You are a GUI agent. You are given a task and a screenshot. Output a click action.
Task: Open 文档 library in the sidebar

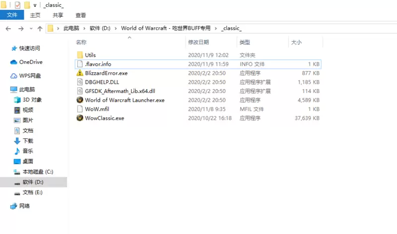28,131
